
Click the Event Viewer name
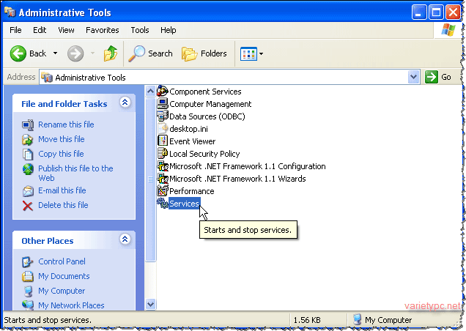pyautogui.click(x=193, y=141)
